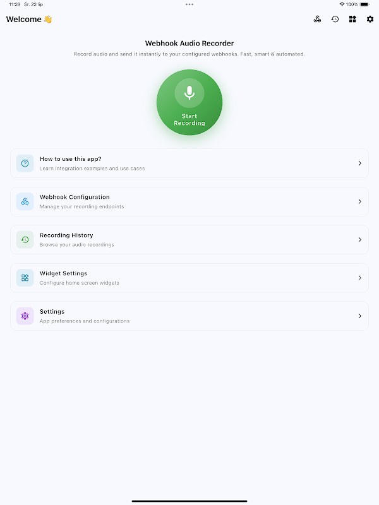379x505 pixels.
Task: Expand chevron on Recording History row
Action: [x=360, y=240]
